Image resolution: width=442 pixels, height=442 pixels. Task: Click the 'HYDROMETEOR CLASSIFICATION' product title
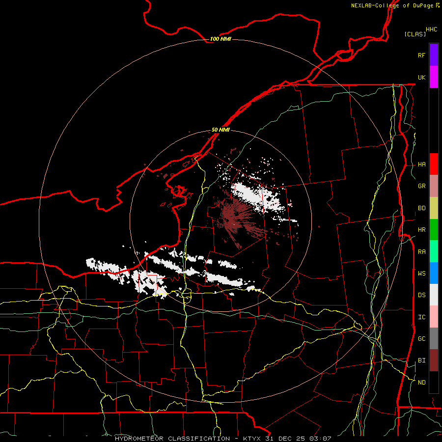172,439
